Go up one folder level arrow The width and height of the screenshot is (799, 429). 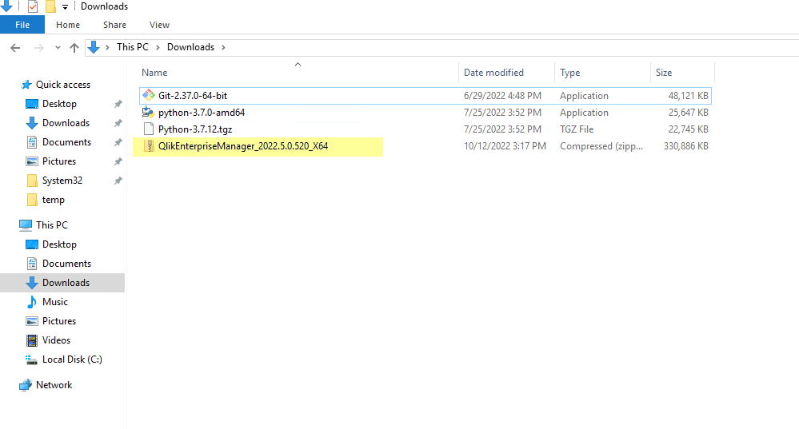[74, 48]
